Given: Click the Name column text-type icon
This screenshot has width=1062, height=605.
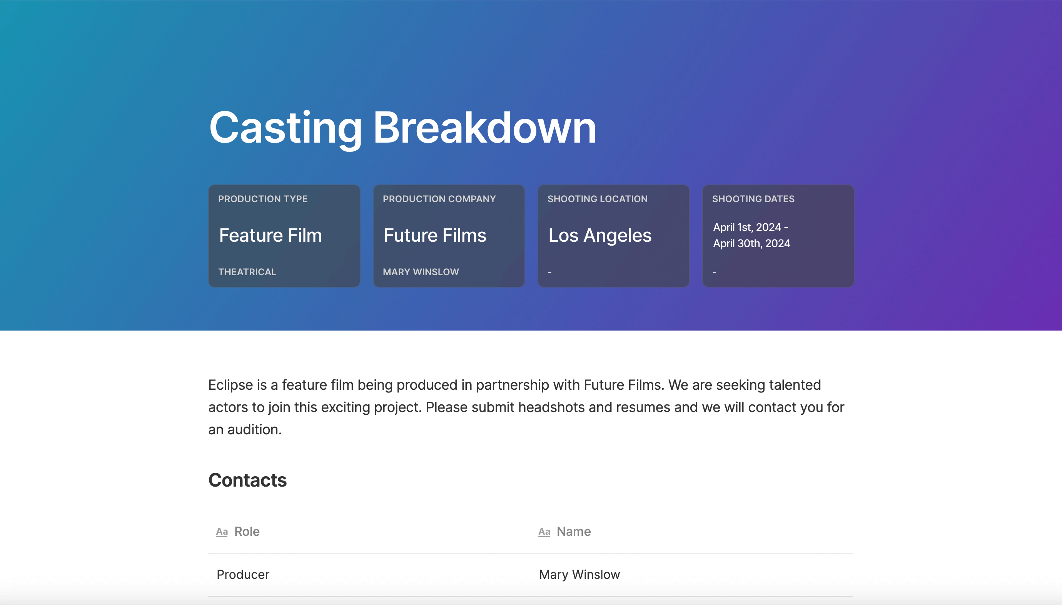Looking at the screenshot, I should point(544,532).
